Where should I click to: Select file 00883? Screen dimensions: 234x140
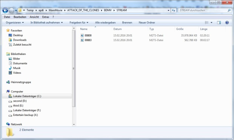[88, 40]
